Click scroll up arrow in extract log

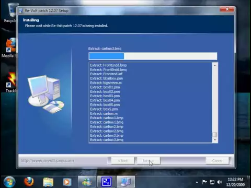point(215,65)
